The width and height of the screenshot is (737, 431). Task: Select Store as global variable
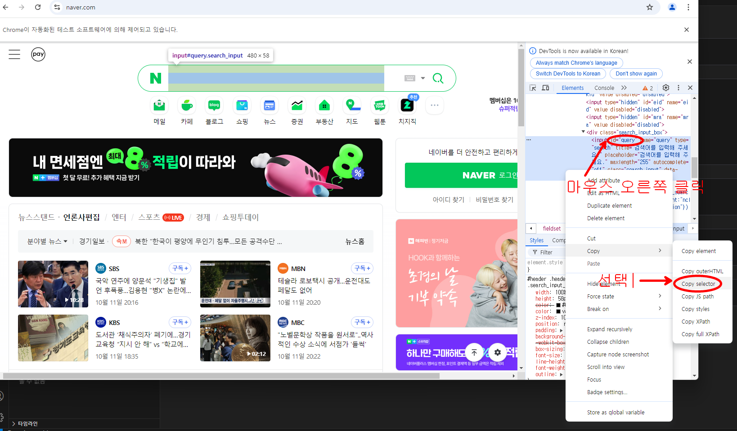616,413
